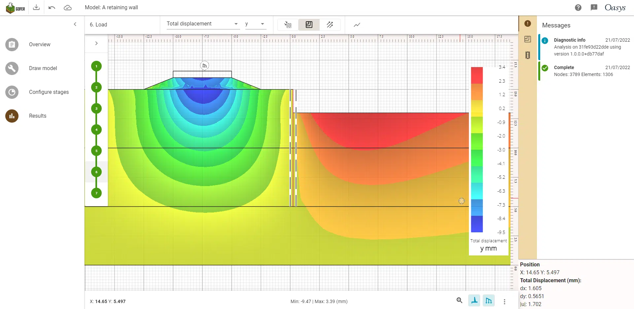Toggle the deformed mesh display
Image resolution: width=634 pixels, height=309 pixels.
pos(288,25)
